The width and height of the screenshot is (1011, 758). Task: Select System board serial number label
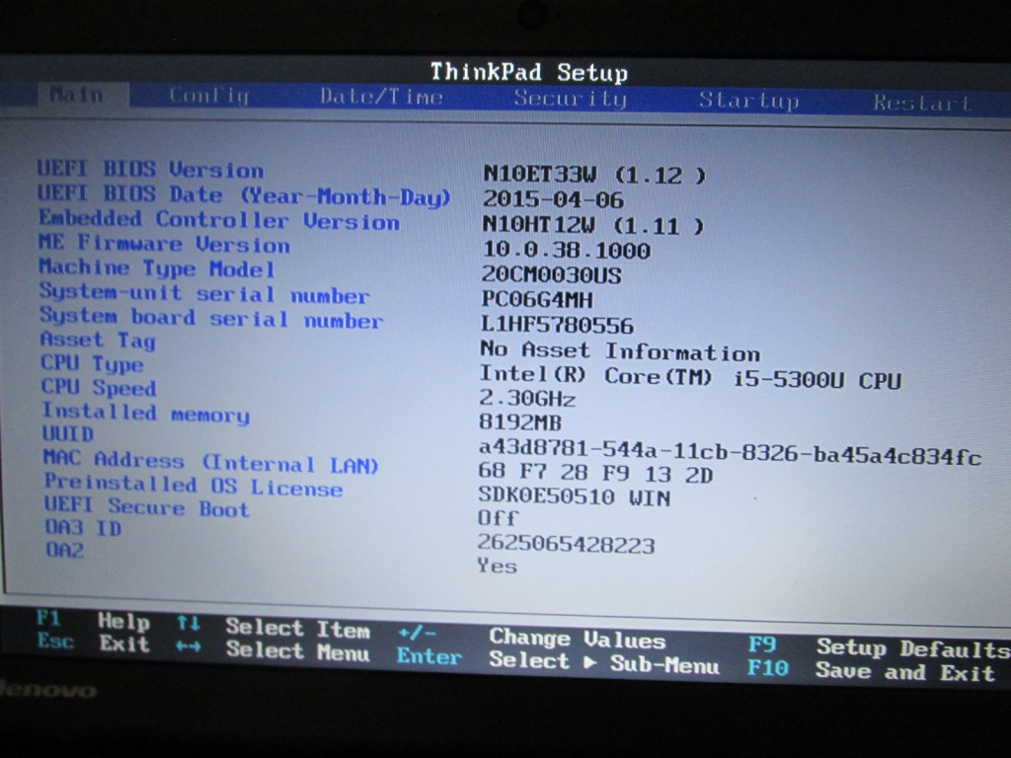pos(211,318)
